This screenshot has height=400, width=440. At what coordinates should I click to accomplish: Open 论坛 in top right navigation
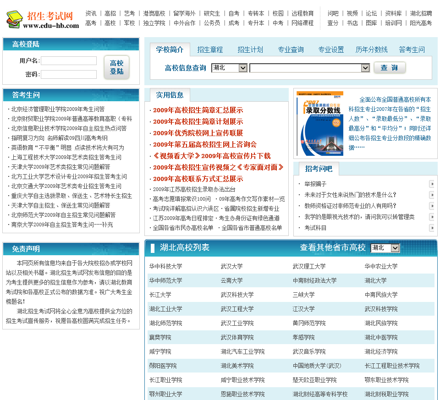[x=371, y=13]
